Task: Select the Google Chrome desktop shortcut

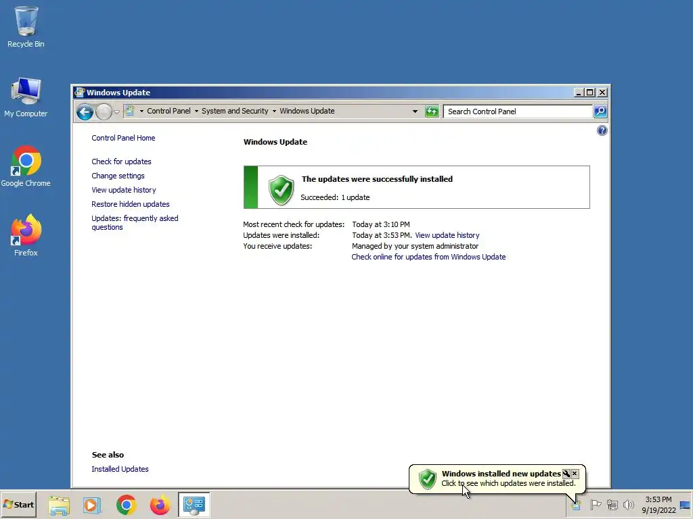Action: (26, 166)
